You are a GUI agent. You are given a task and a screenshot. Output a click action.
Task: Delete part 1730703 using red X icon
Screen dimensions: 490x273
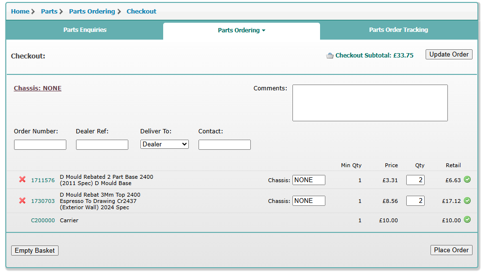(22, 201)
